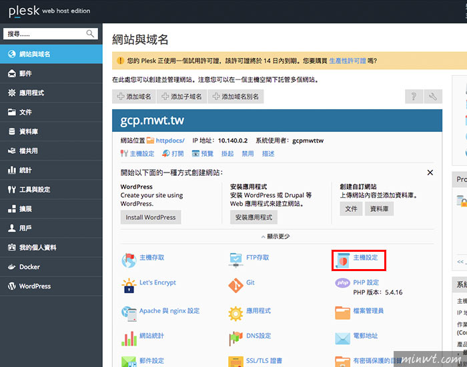Image resolution: width=467 pixels, height=367 pixels.
Task: Open WordPress in the sidebar
Action: pos(51,286)
